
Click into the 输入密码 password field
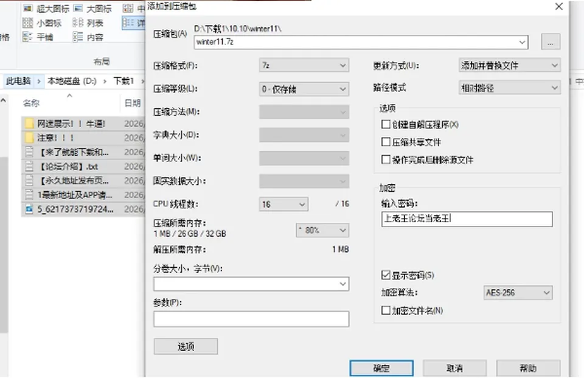467,219
